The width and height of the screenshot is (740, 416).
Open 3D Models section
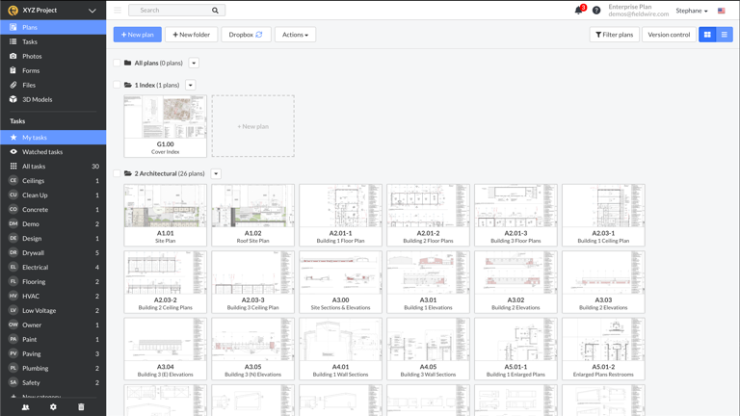pyautogui.click(x=37, y=99)
